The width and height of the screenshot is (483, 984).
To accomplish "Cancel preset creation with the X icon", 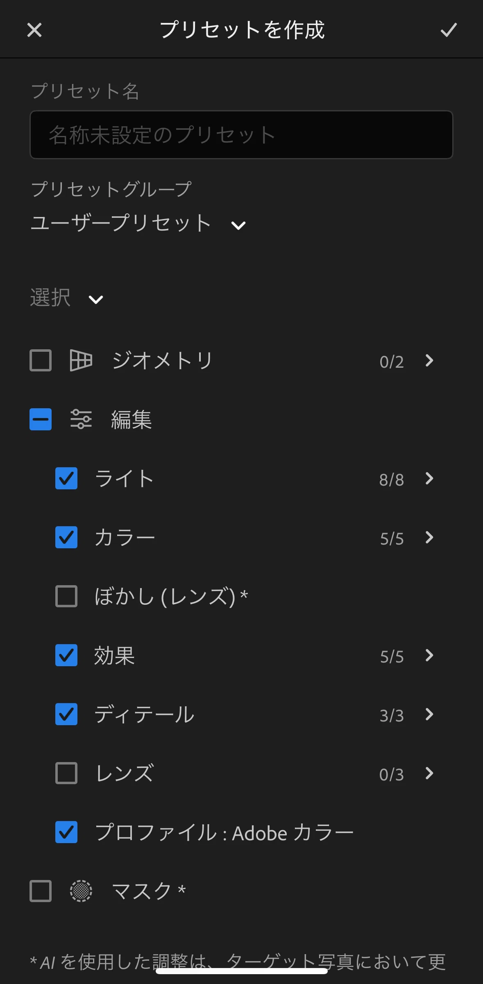I will [34, 30].
